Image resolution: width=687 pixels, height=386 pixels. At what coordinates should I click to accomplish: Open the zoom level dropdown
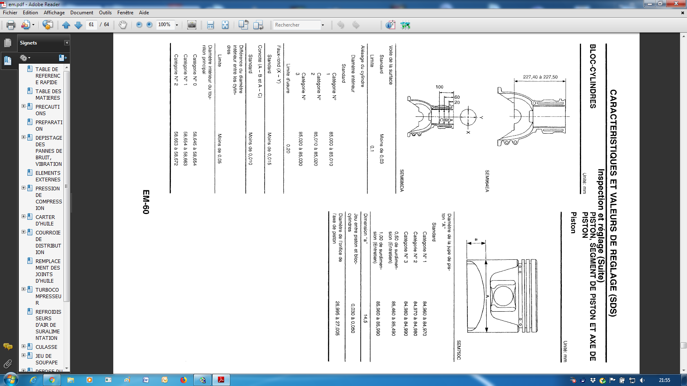177,25
